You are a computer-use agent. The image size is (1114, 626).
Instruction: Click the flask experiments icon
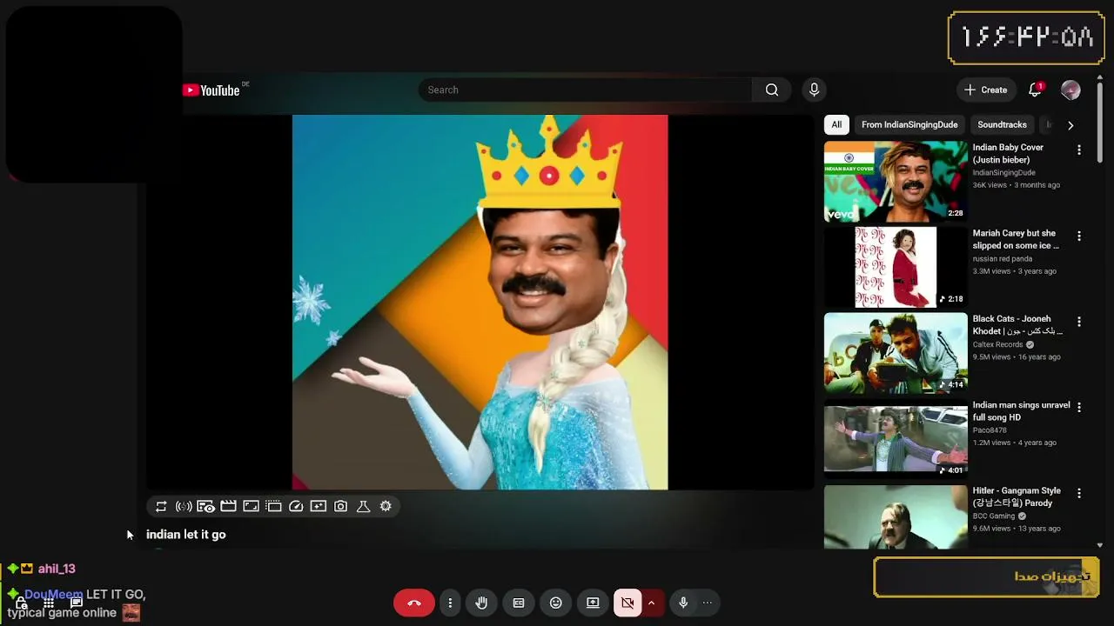point(364,506)
